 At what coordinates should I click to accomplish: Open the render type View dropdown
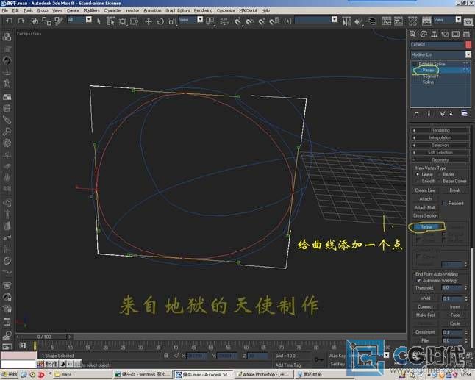pyautogui.click(x=448, y=20)
